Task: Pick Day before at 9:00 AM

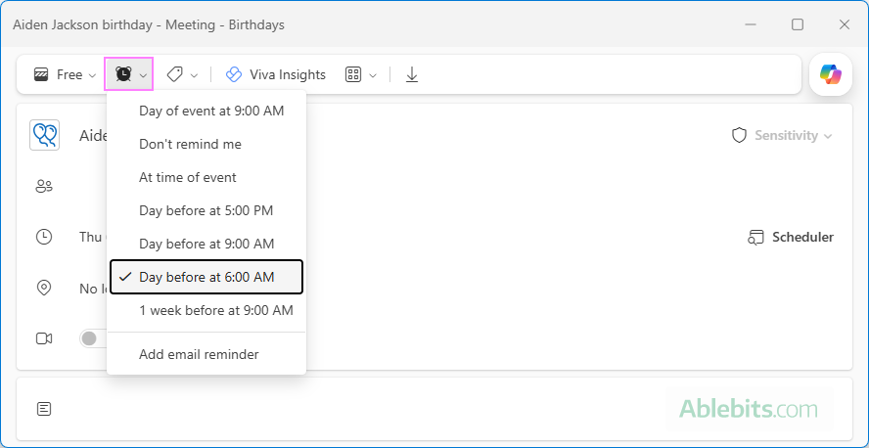Action: 206,244
